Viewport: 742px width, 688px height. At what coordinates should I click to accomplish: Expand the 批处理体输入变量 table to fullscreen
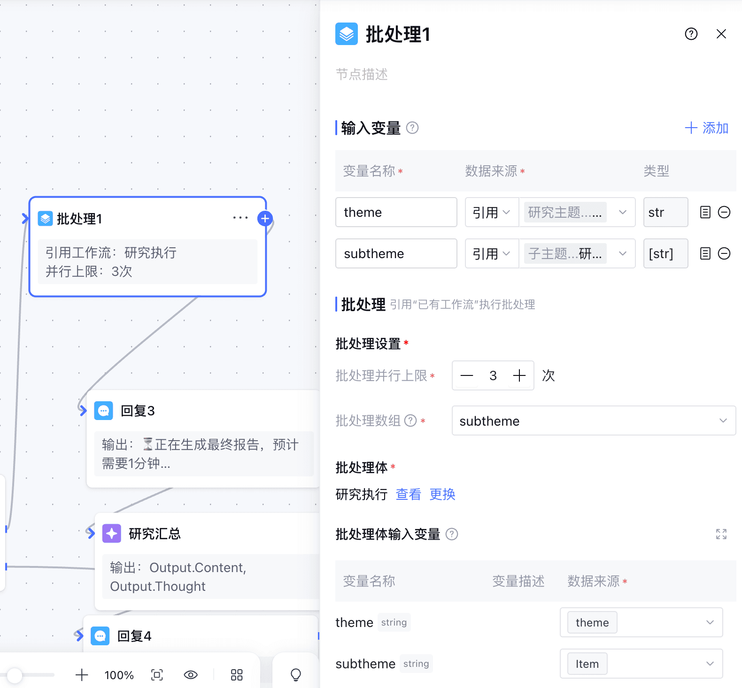point(721,534)
